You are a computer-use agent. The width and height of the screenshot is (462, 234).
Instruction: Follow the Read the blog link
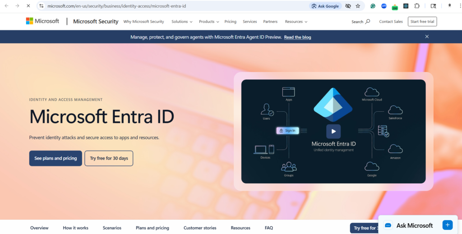297,37
